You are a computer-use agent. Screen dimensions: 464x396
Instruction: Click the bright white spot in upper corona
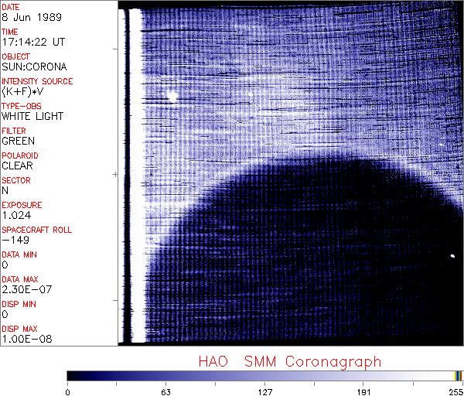pos(172,97)
